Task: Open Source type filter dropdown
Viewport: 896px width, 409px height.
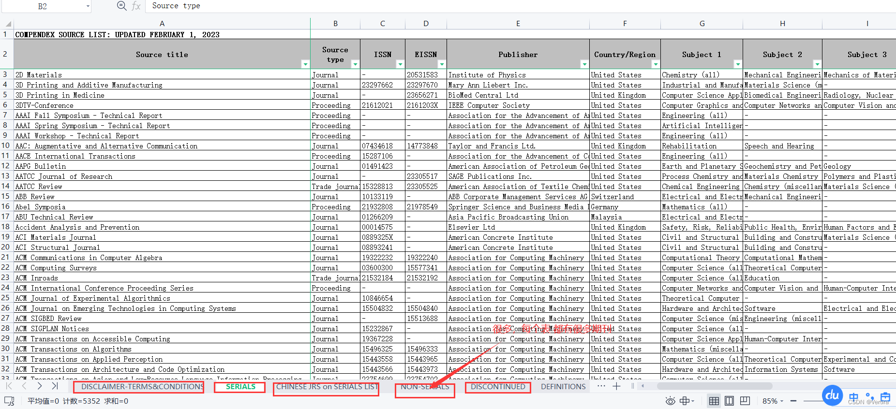Action: (x=355, y=64)
